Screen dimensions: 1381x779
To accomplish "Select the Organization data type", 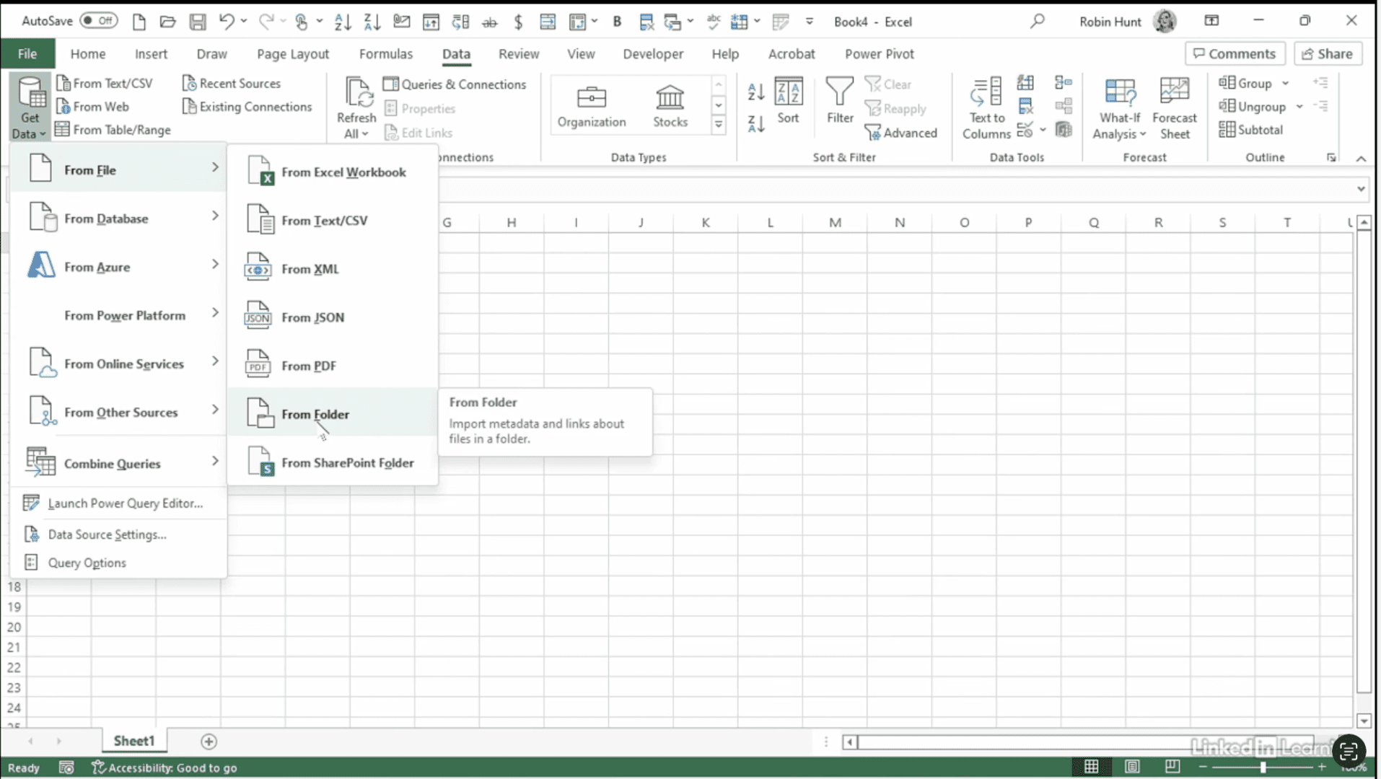I will (592, 106).
